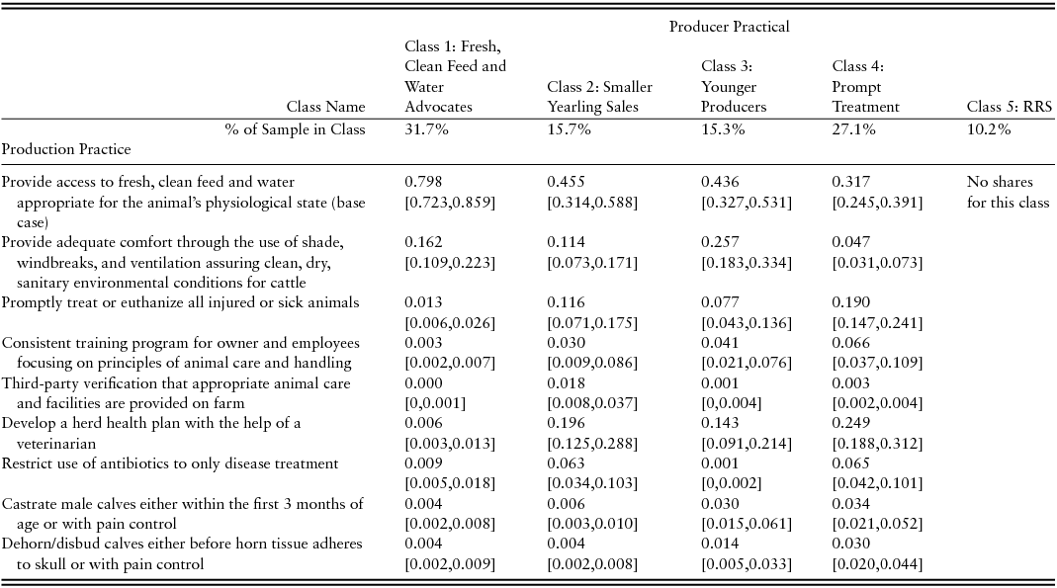Click the Class 4 Prompt Treatment header
Viewport: 1057px width, 588px height.
[865, 87]
